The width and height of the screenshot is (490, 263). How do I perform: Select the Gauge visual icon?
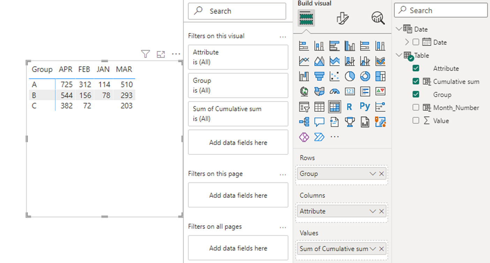[x=334, y=91]
